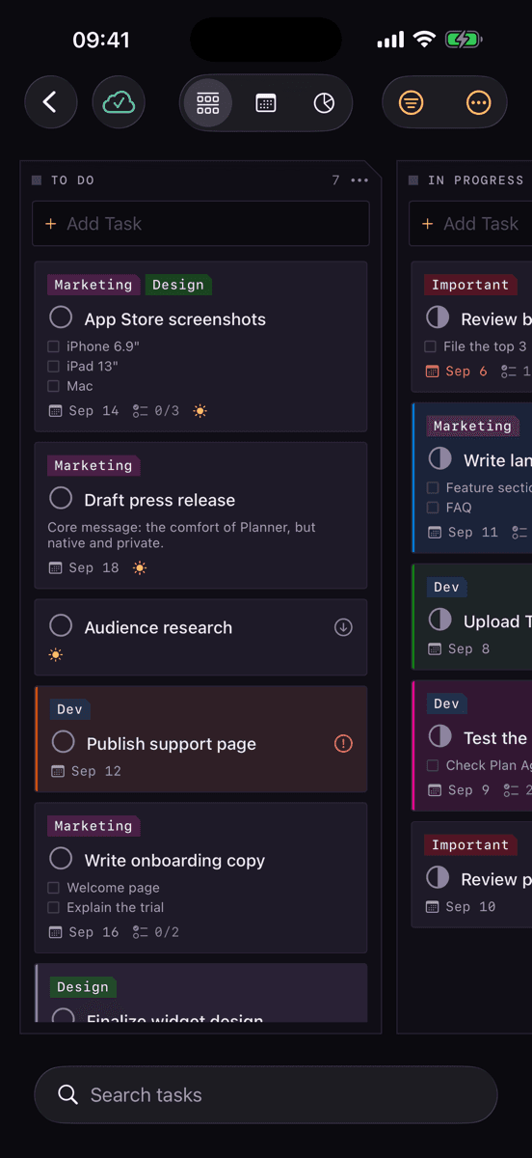The height and width of the screenshot is (1158, 532).
Task: Complete Write onboarding copy task
Action: (61, 858)
